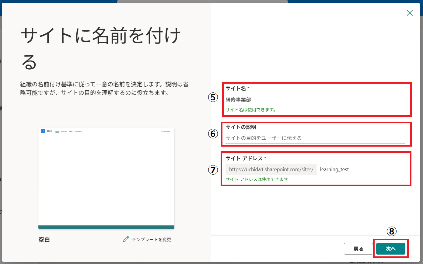Viewport: 423px width, 264px height.
Task: Click the pencil icon beside テンプレートを変更
Action: tap(126, 239)
